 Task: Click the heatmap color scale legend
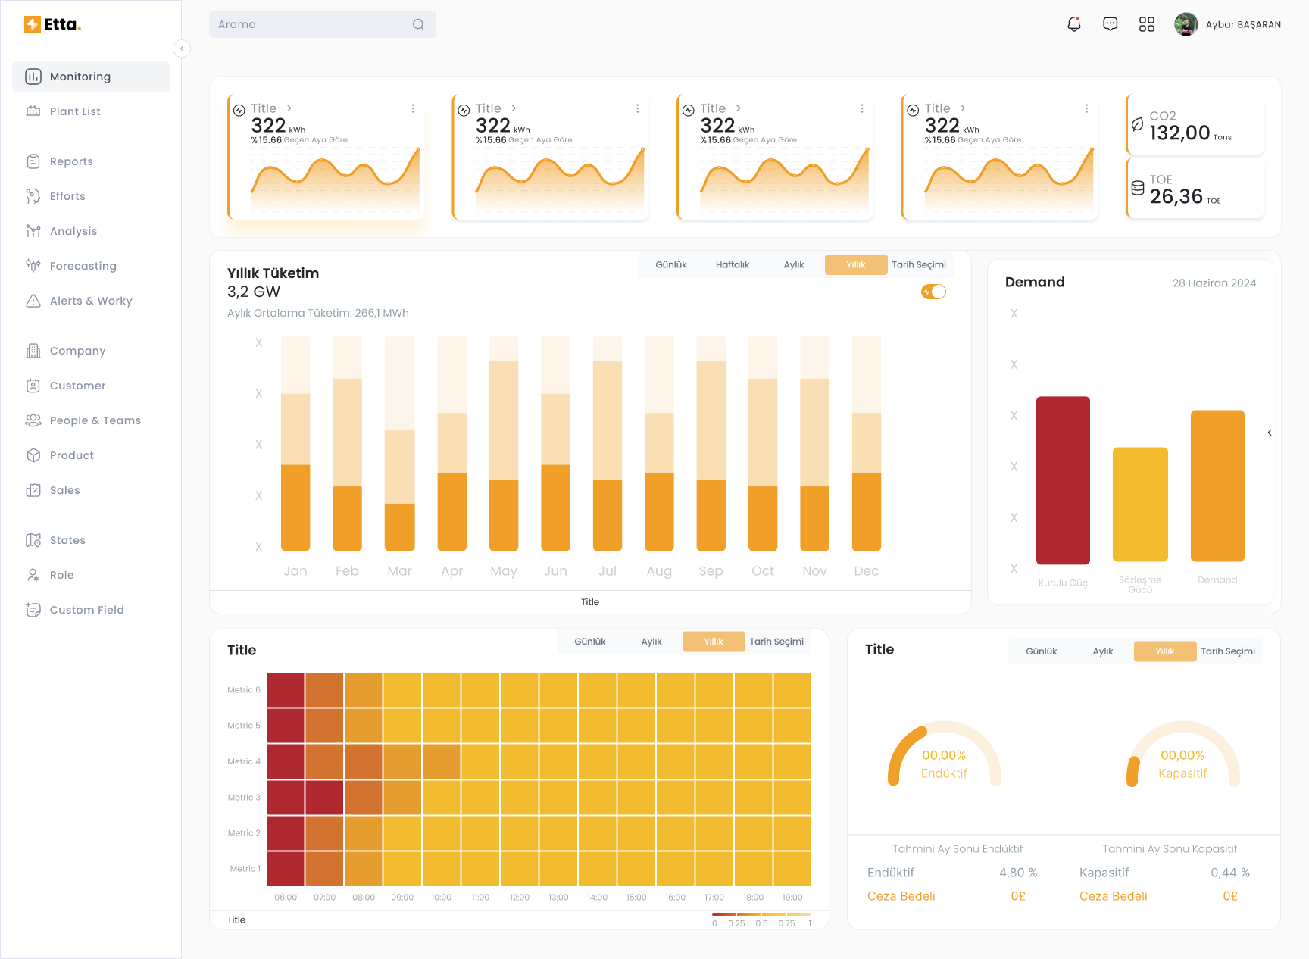[761, 918]
